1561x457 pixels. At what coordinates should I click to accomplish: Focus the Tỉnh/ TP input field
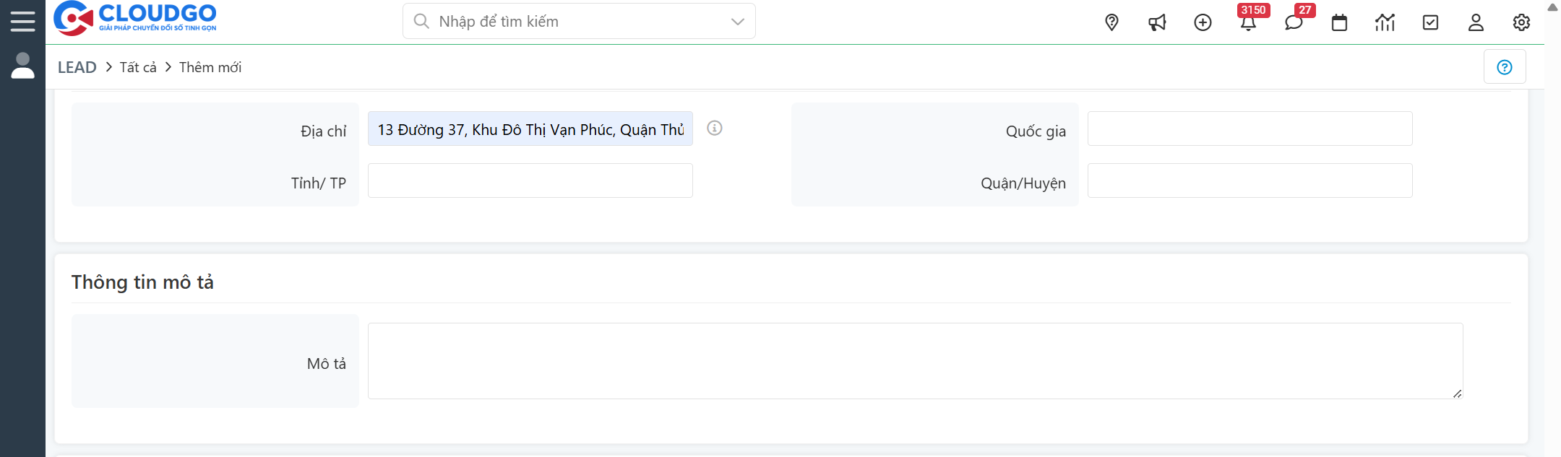coord(530,180)
